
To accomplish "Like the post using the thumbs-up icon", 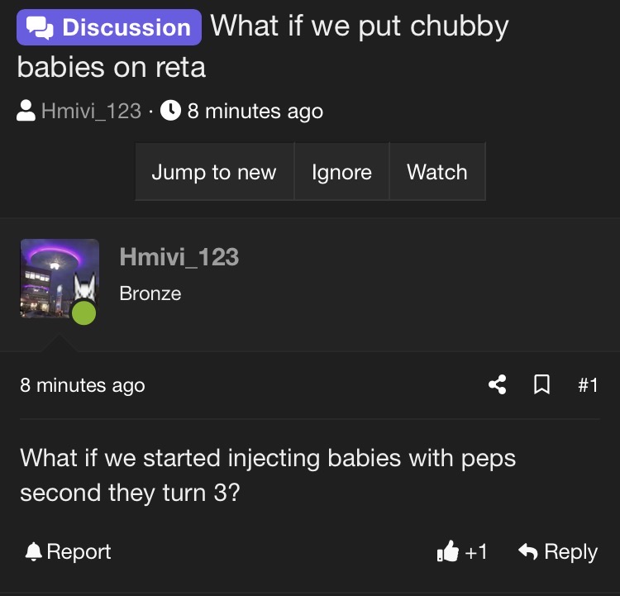I will coord(447,551).
